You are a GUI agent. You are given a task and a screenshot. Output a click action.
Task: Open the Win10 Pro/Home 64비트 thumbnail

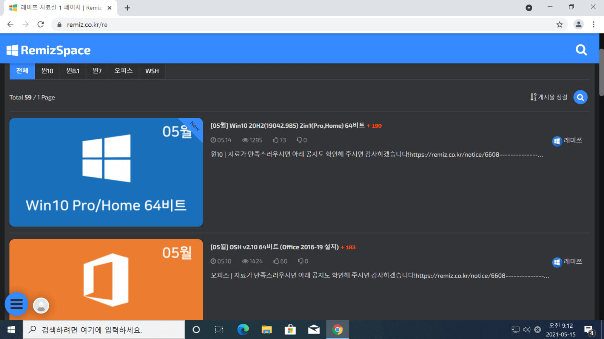pyautogui.click(x=106, y=172)
